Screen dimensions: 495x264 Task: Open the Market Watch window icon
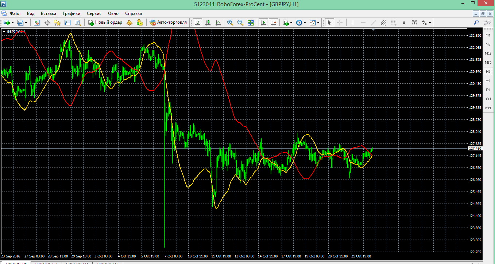click(x=37, y=23)
